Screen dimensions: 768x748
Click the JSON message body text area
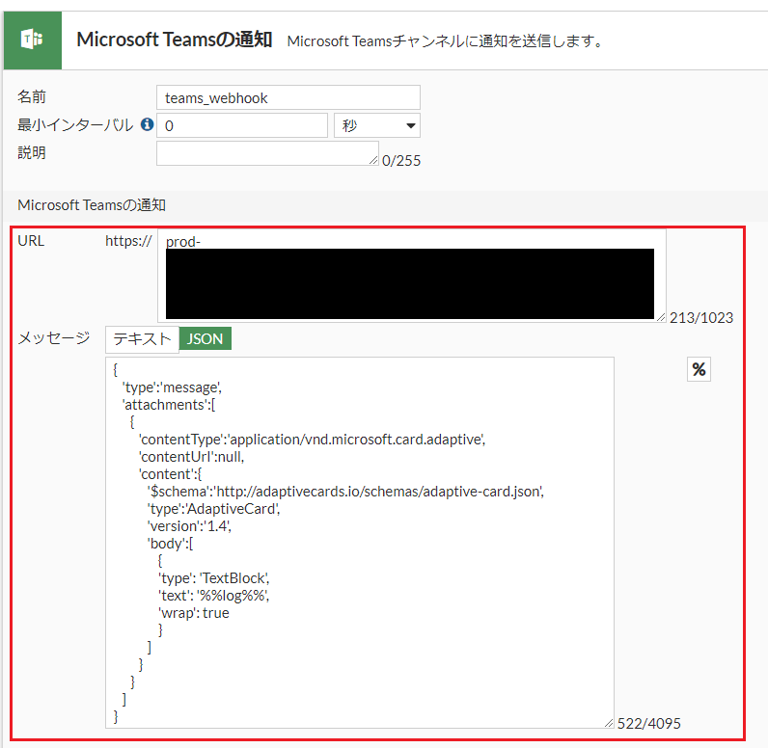pos(360,543)
